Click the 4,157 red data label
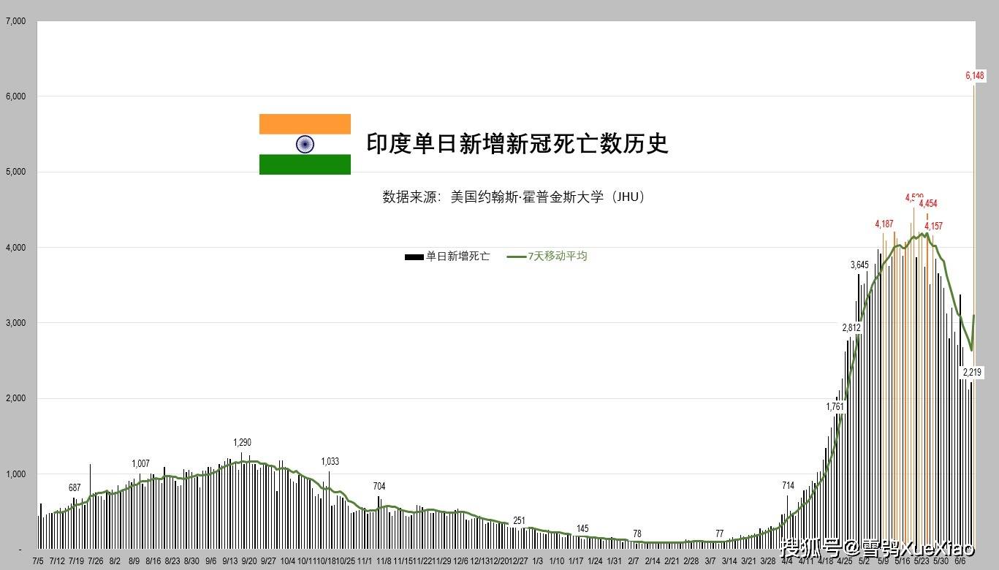The image size is (999, 570). [x=933, y=226]
